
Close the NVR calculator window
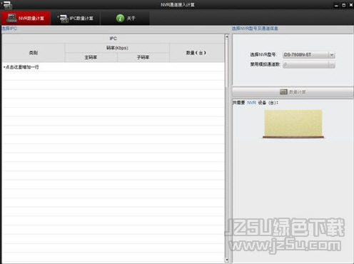[351, 5]
